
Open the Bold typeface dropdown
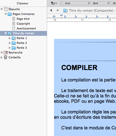tap(100, 3)
